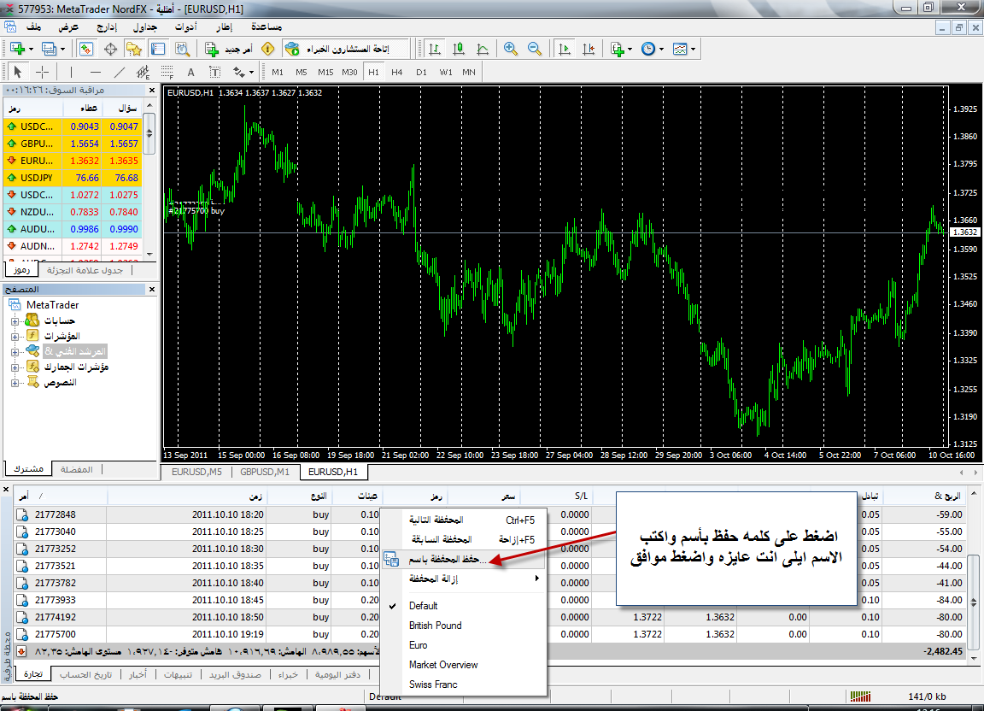Select order 21773521 row in terminal
The image size is (984, 711).
tap(56, 566)
